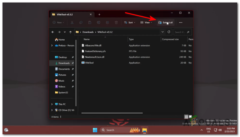Expand the Preluca - Personal OneDrive node

tap(52, 45)
